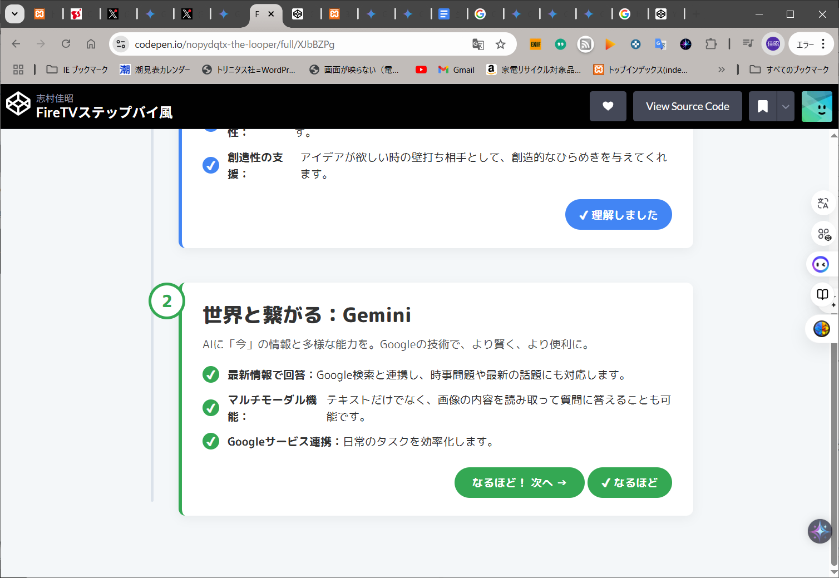Open the dark sparkle extension icon

pos(685,45)
